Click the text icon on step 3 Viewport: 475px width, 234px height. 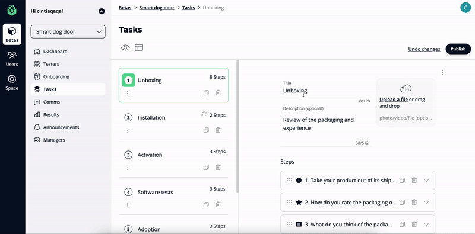point(299,225)
